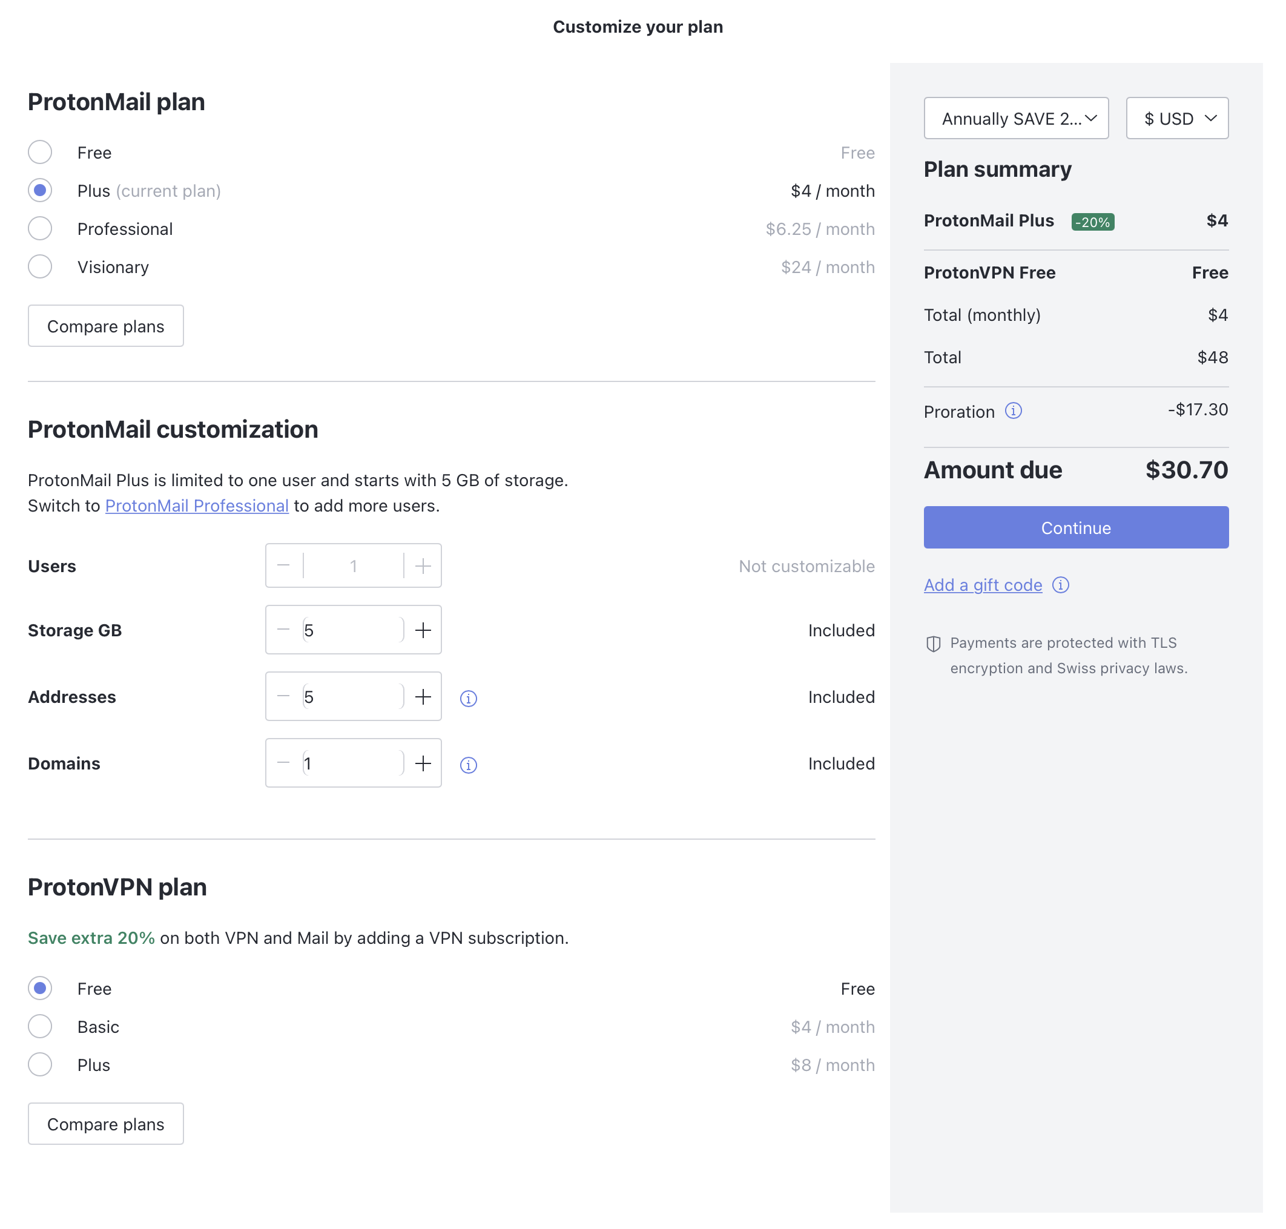Viewport: 1286px width, 1229px height.
Task: Increase Domains with plus button
Action: 423,764
